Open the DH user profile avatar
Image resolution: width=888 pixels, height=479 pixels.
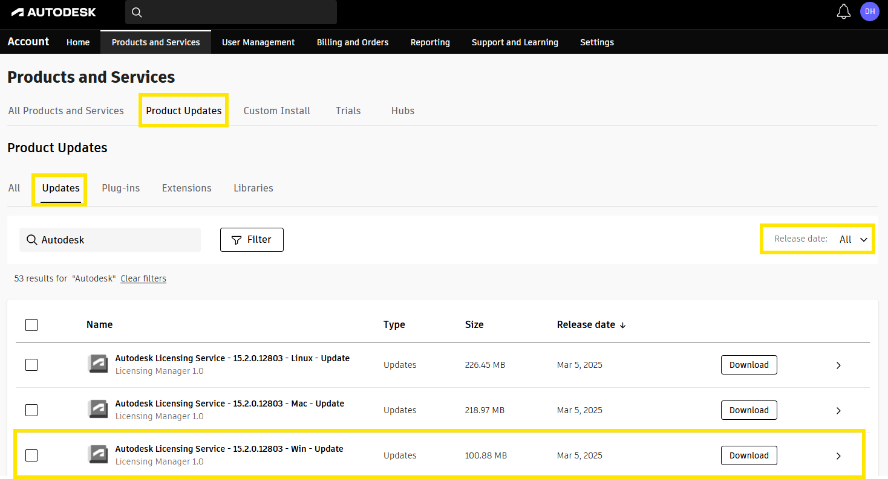click(x=869, y=11)
